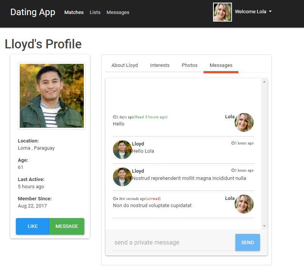304x274 pixels.
Task: Click the Lloyd's Profile heading
Action: click(x=43, y=44)
